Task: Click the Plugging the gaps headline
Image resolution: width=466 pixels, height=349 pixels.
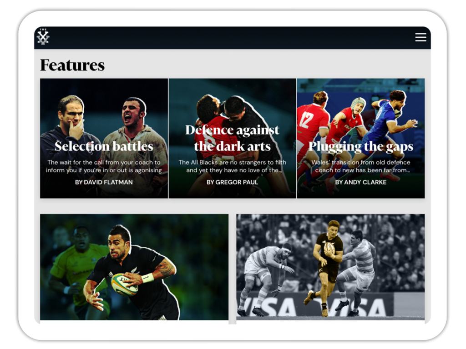Action: [x=361, y=147]
